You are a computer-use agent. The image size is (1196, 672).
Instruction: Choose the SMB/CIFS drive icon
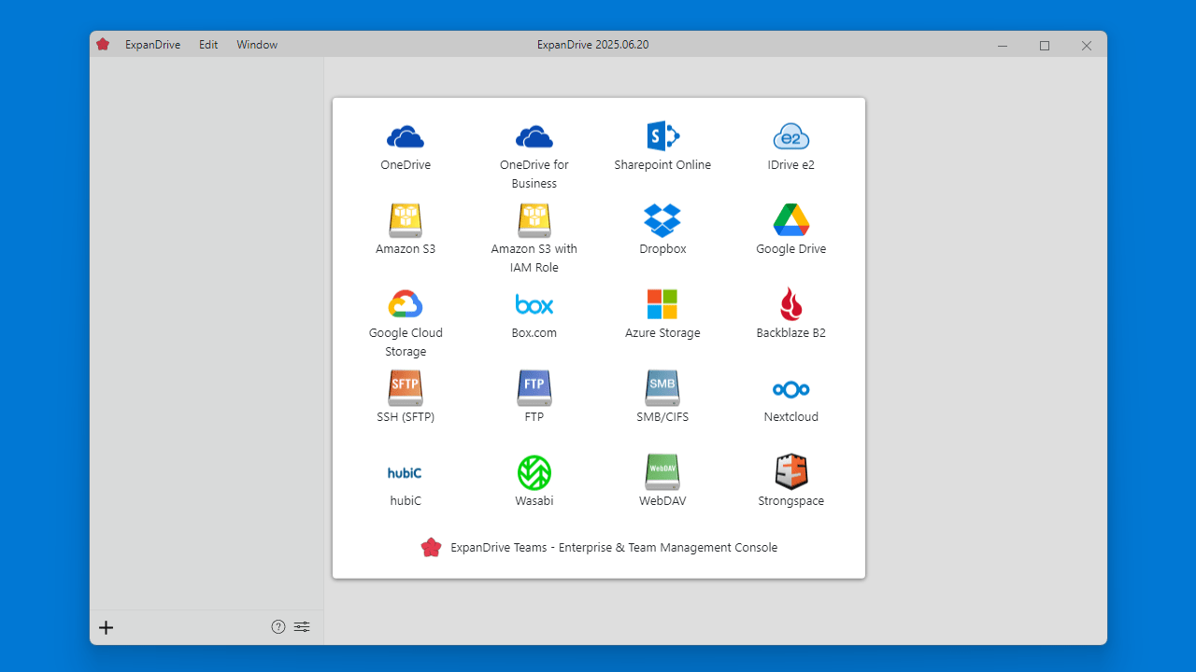click(662, 388)
